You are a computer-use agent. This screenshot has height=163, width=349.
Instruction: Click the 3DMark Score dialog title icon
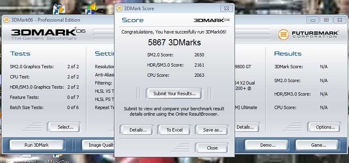click(119, 9)
